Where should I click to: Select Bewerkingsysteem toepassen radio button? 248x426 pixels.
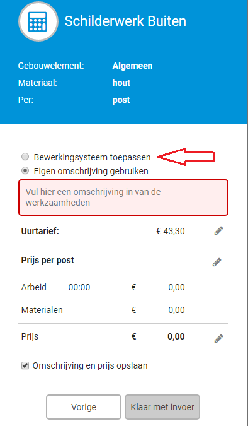[25, 157]
